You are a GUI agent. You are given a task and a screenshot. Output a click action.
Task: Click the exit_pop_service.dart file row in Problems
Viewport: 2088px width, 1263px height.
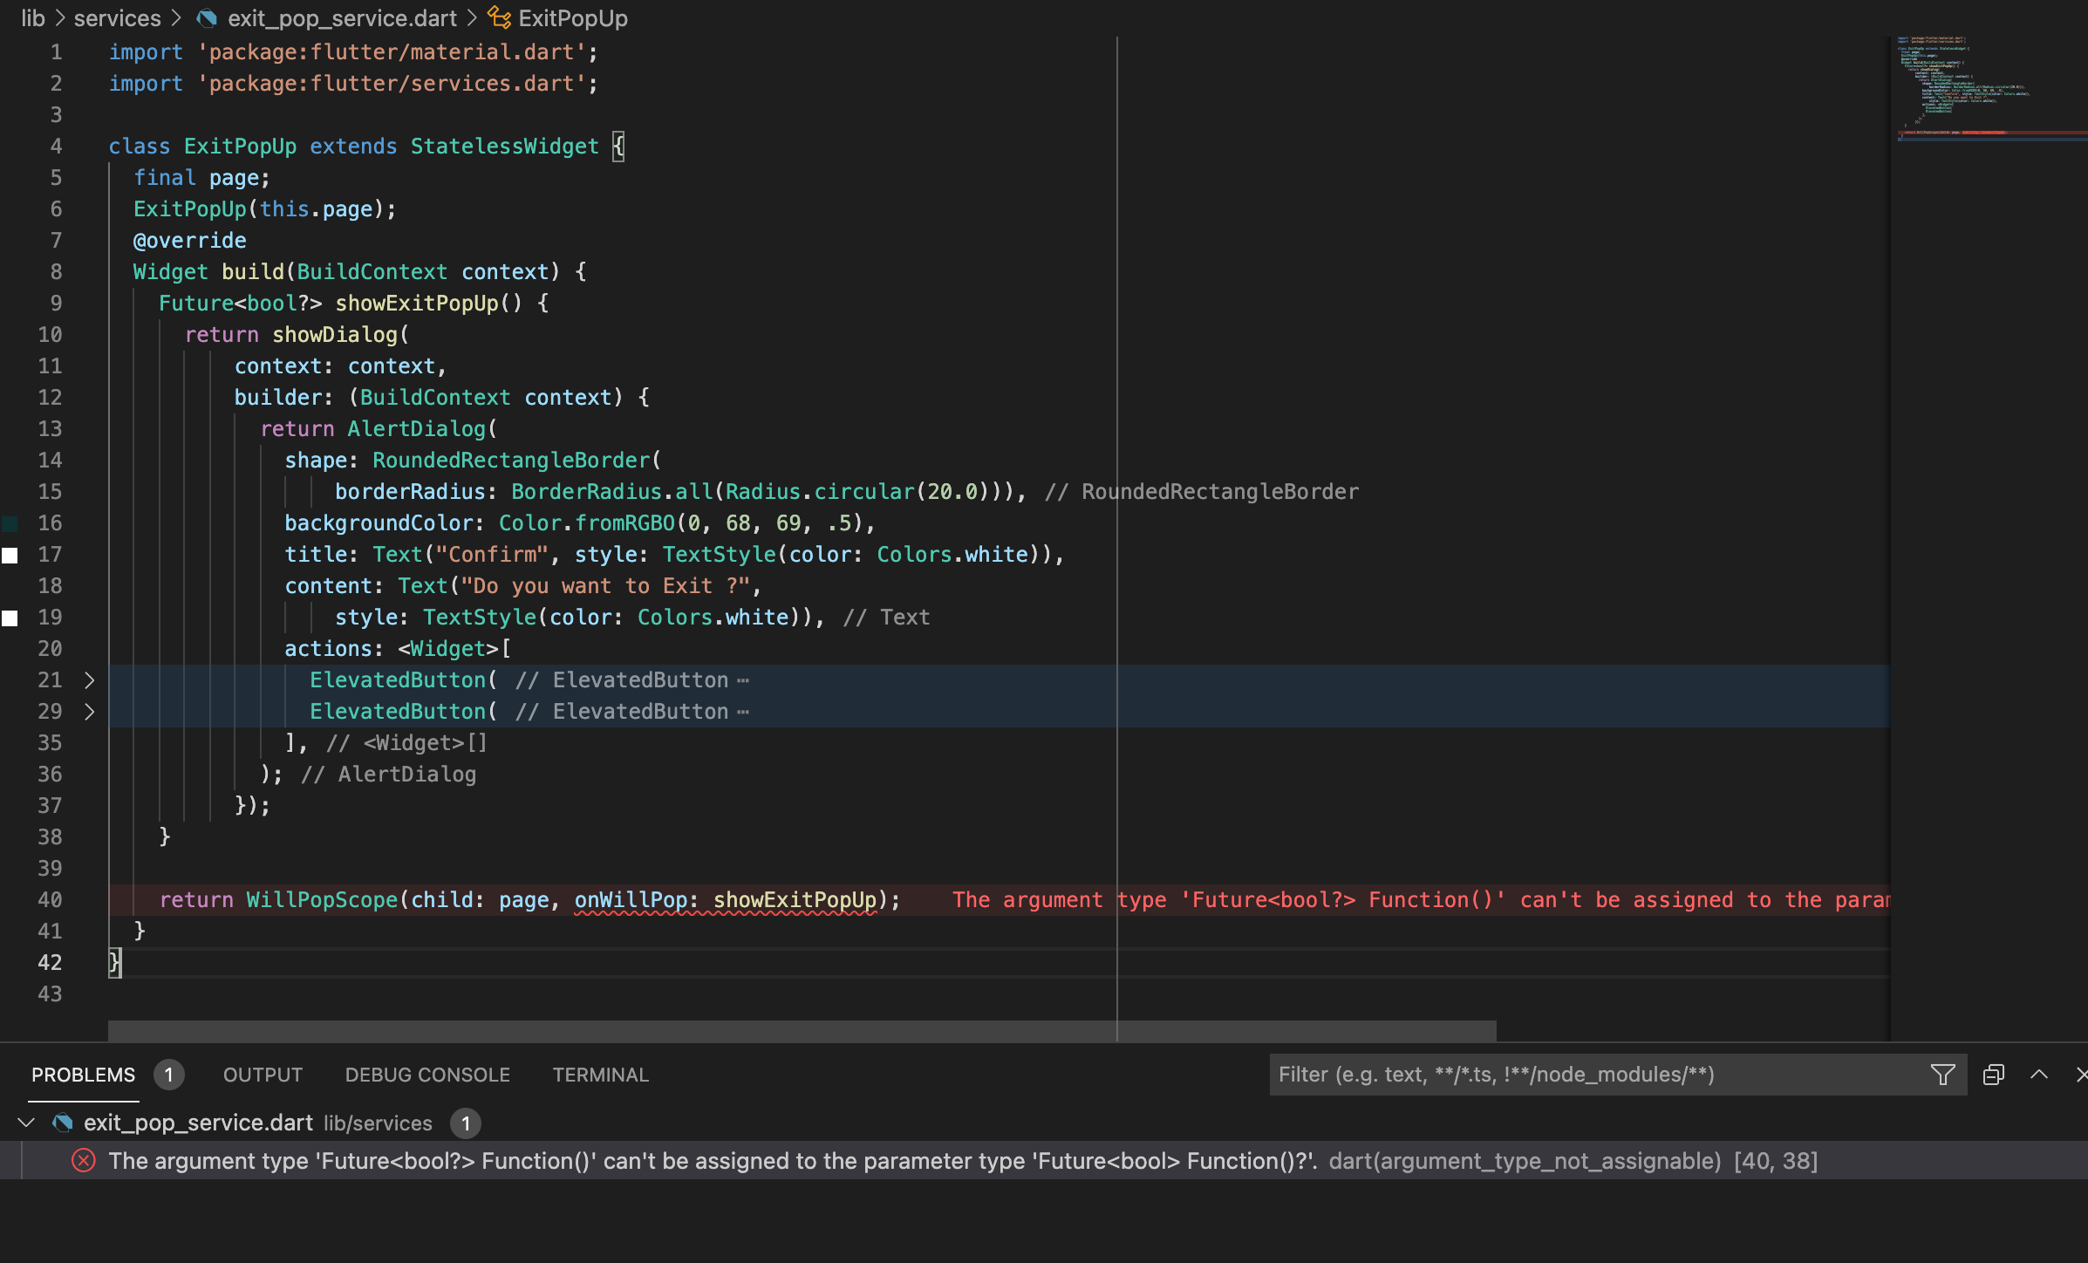pos(1044,1123)
